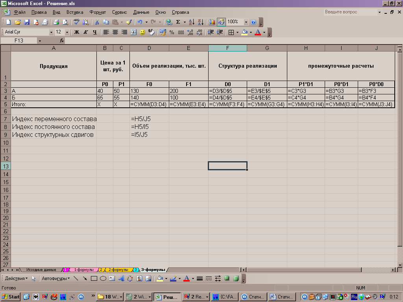Select column F header
This screenshot has width=403, height=302.
coord(227,48)
